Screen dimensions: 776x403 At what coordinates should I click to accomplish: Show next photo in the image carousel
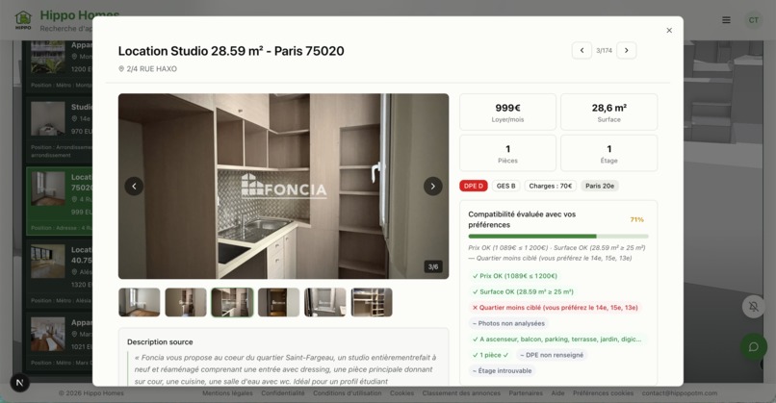(432, 187)
